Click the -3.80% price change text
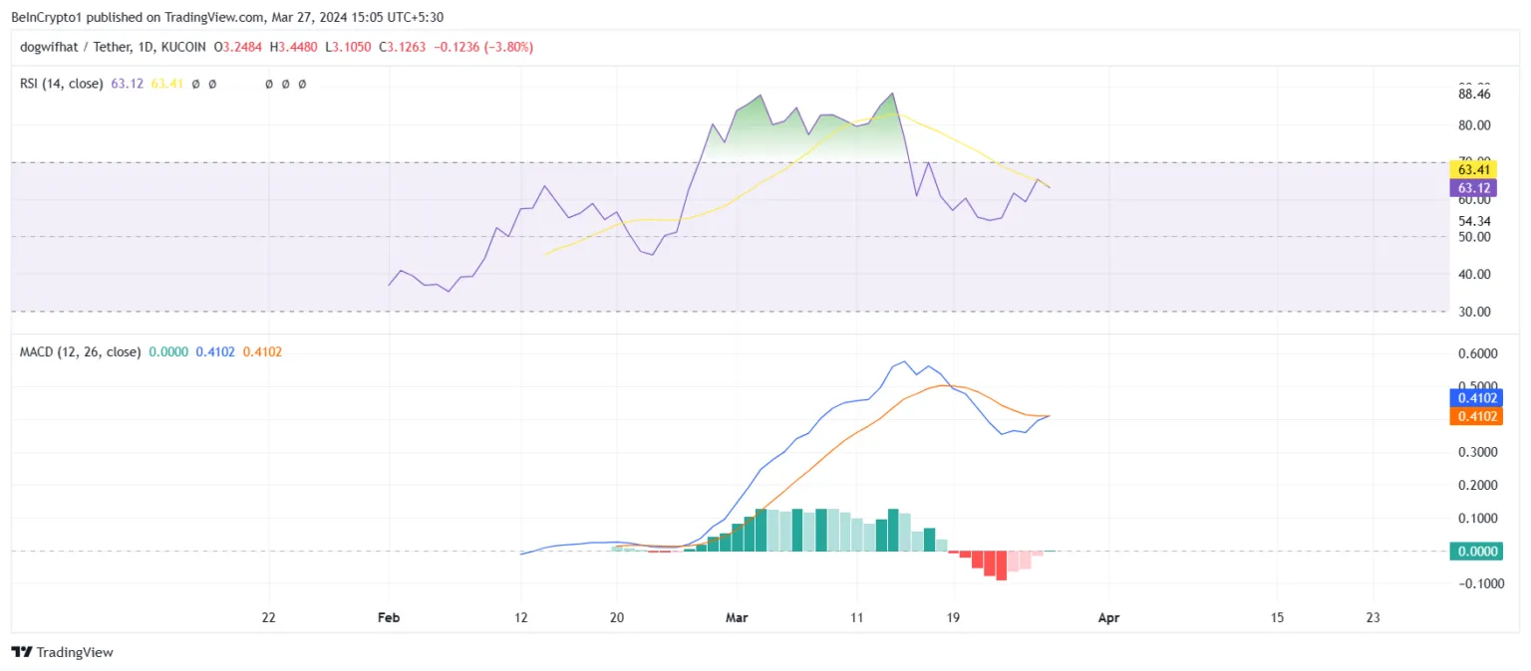Viewport: 1531px width, 671px height. click(x=506, y=47)
